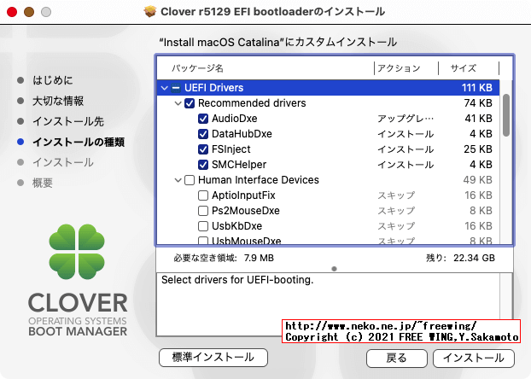Click the 74 KB size of Recommended drivers
This screenshot has height=379, width=531.
click(x=478, y=103)
